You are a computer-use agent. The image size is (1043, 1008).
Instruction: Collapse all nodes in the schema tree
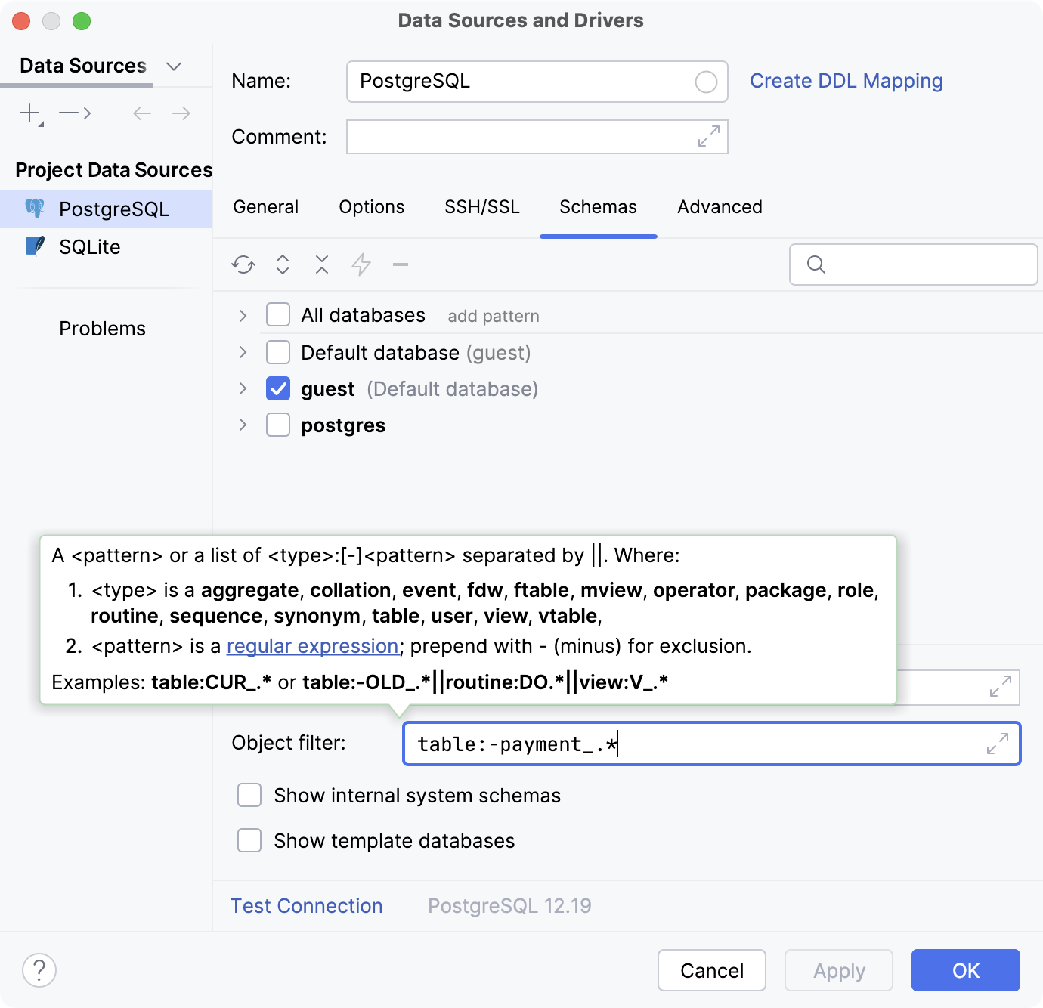tap(321, 264)
